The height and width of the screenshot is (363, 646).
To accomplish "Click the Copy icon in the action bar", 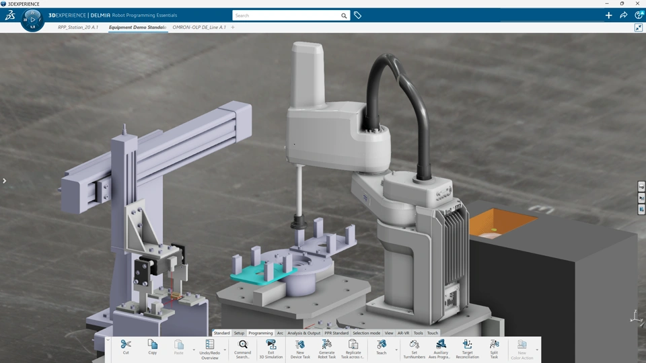I will [x=153, y=344].
